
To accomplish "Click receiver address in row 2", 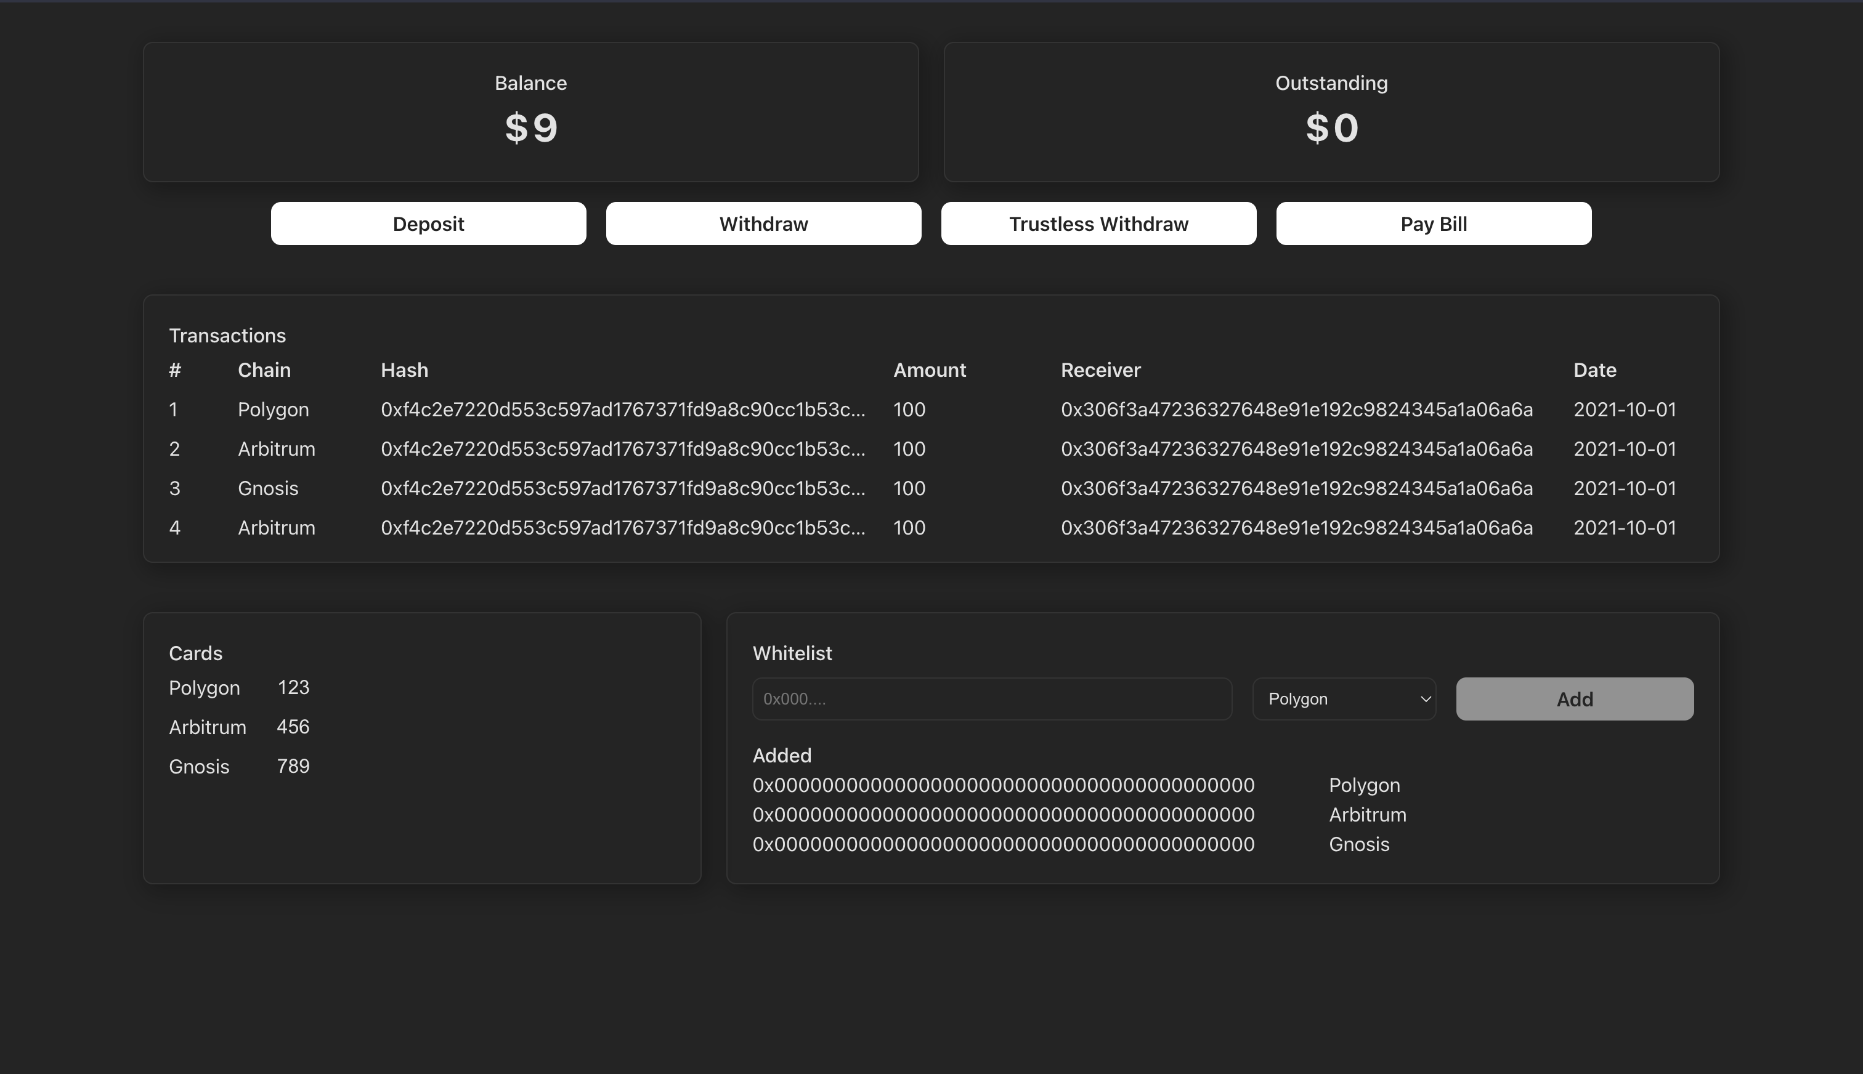I will click(x=1297, y=448).
